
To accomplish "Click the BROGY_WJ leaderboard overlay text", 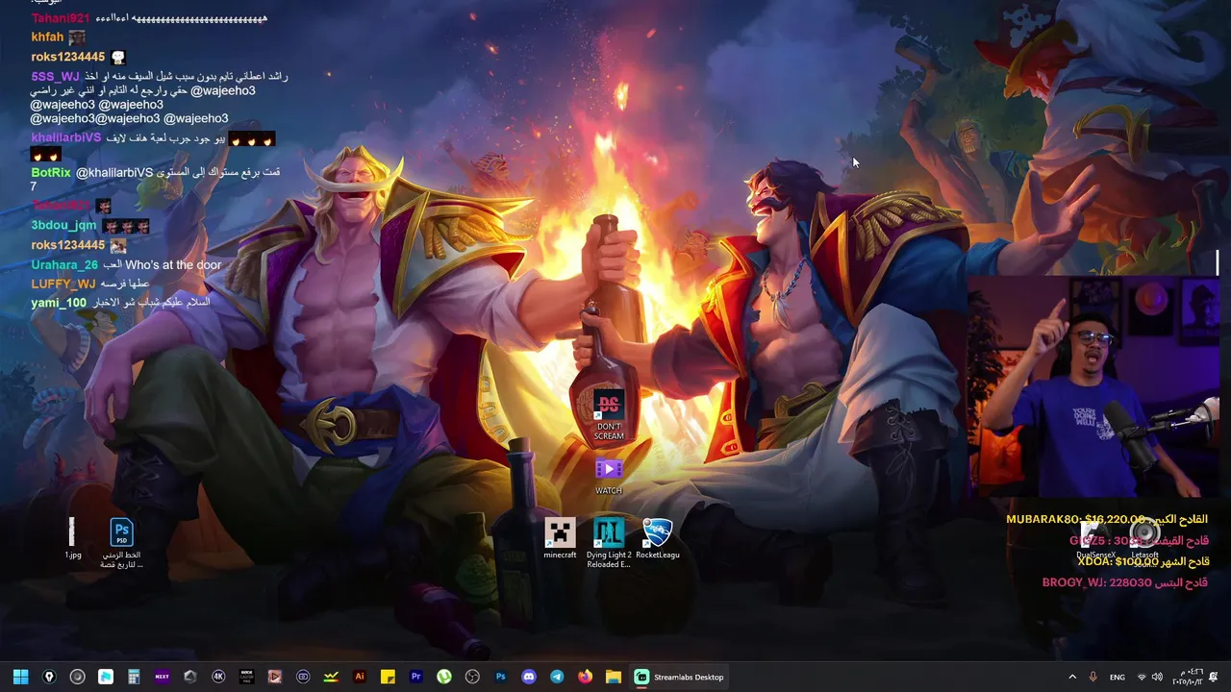I will (1124, 582).
